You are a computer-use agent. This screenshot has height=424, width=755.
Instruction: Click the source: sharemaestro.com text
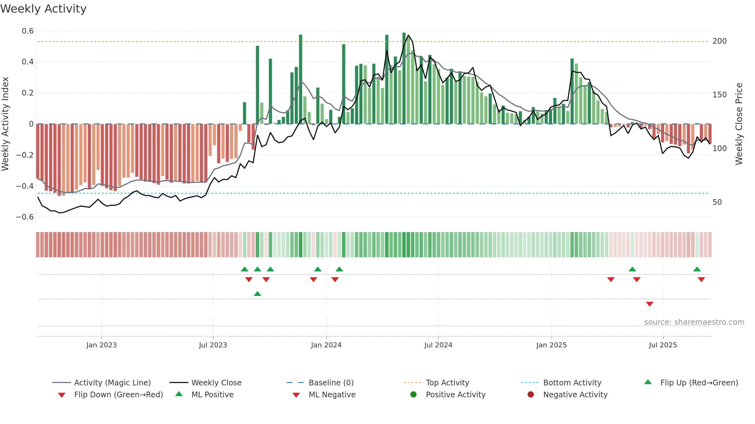[x=694, y=322]
